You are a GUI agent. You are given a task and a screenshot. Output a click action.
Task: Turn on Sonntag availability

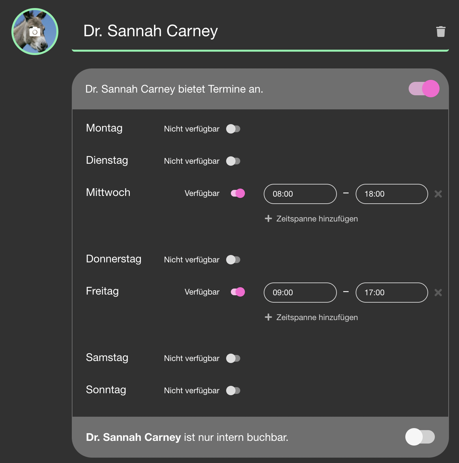pyautogui.click(x=233, y=391)
